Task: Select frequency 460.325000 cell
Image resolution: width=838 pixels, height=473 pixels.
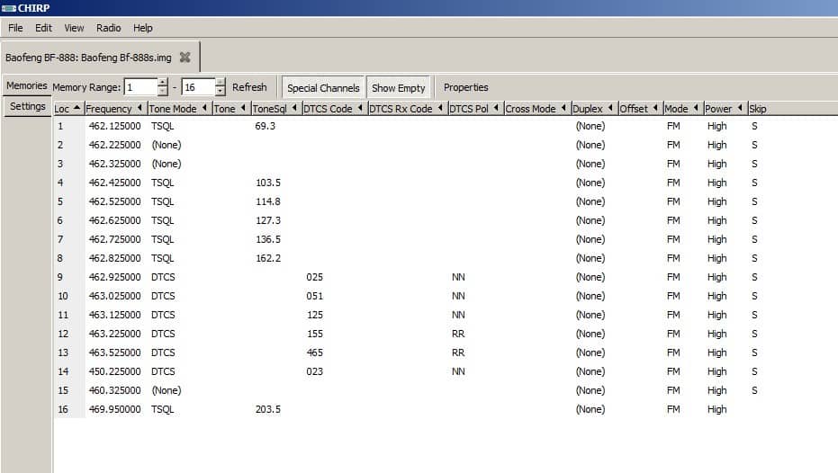Action: [x=115, y=390]
